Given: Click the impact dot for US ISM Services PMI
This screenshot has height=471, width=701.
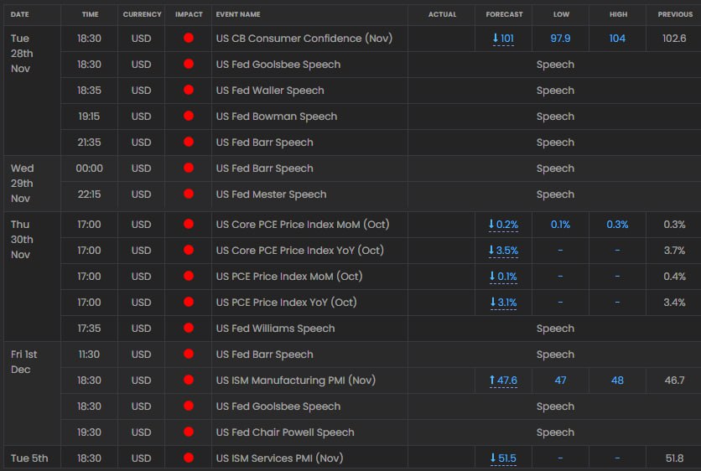Looking at the screenshot, I should pyautogui.click(x=189, y=458).
